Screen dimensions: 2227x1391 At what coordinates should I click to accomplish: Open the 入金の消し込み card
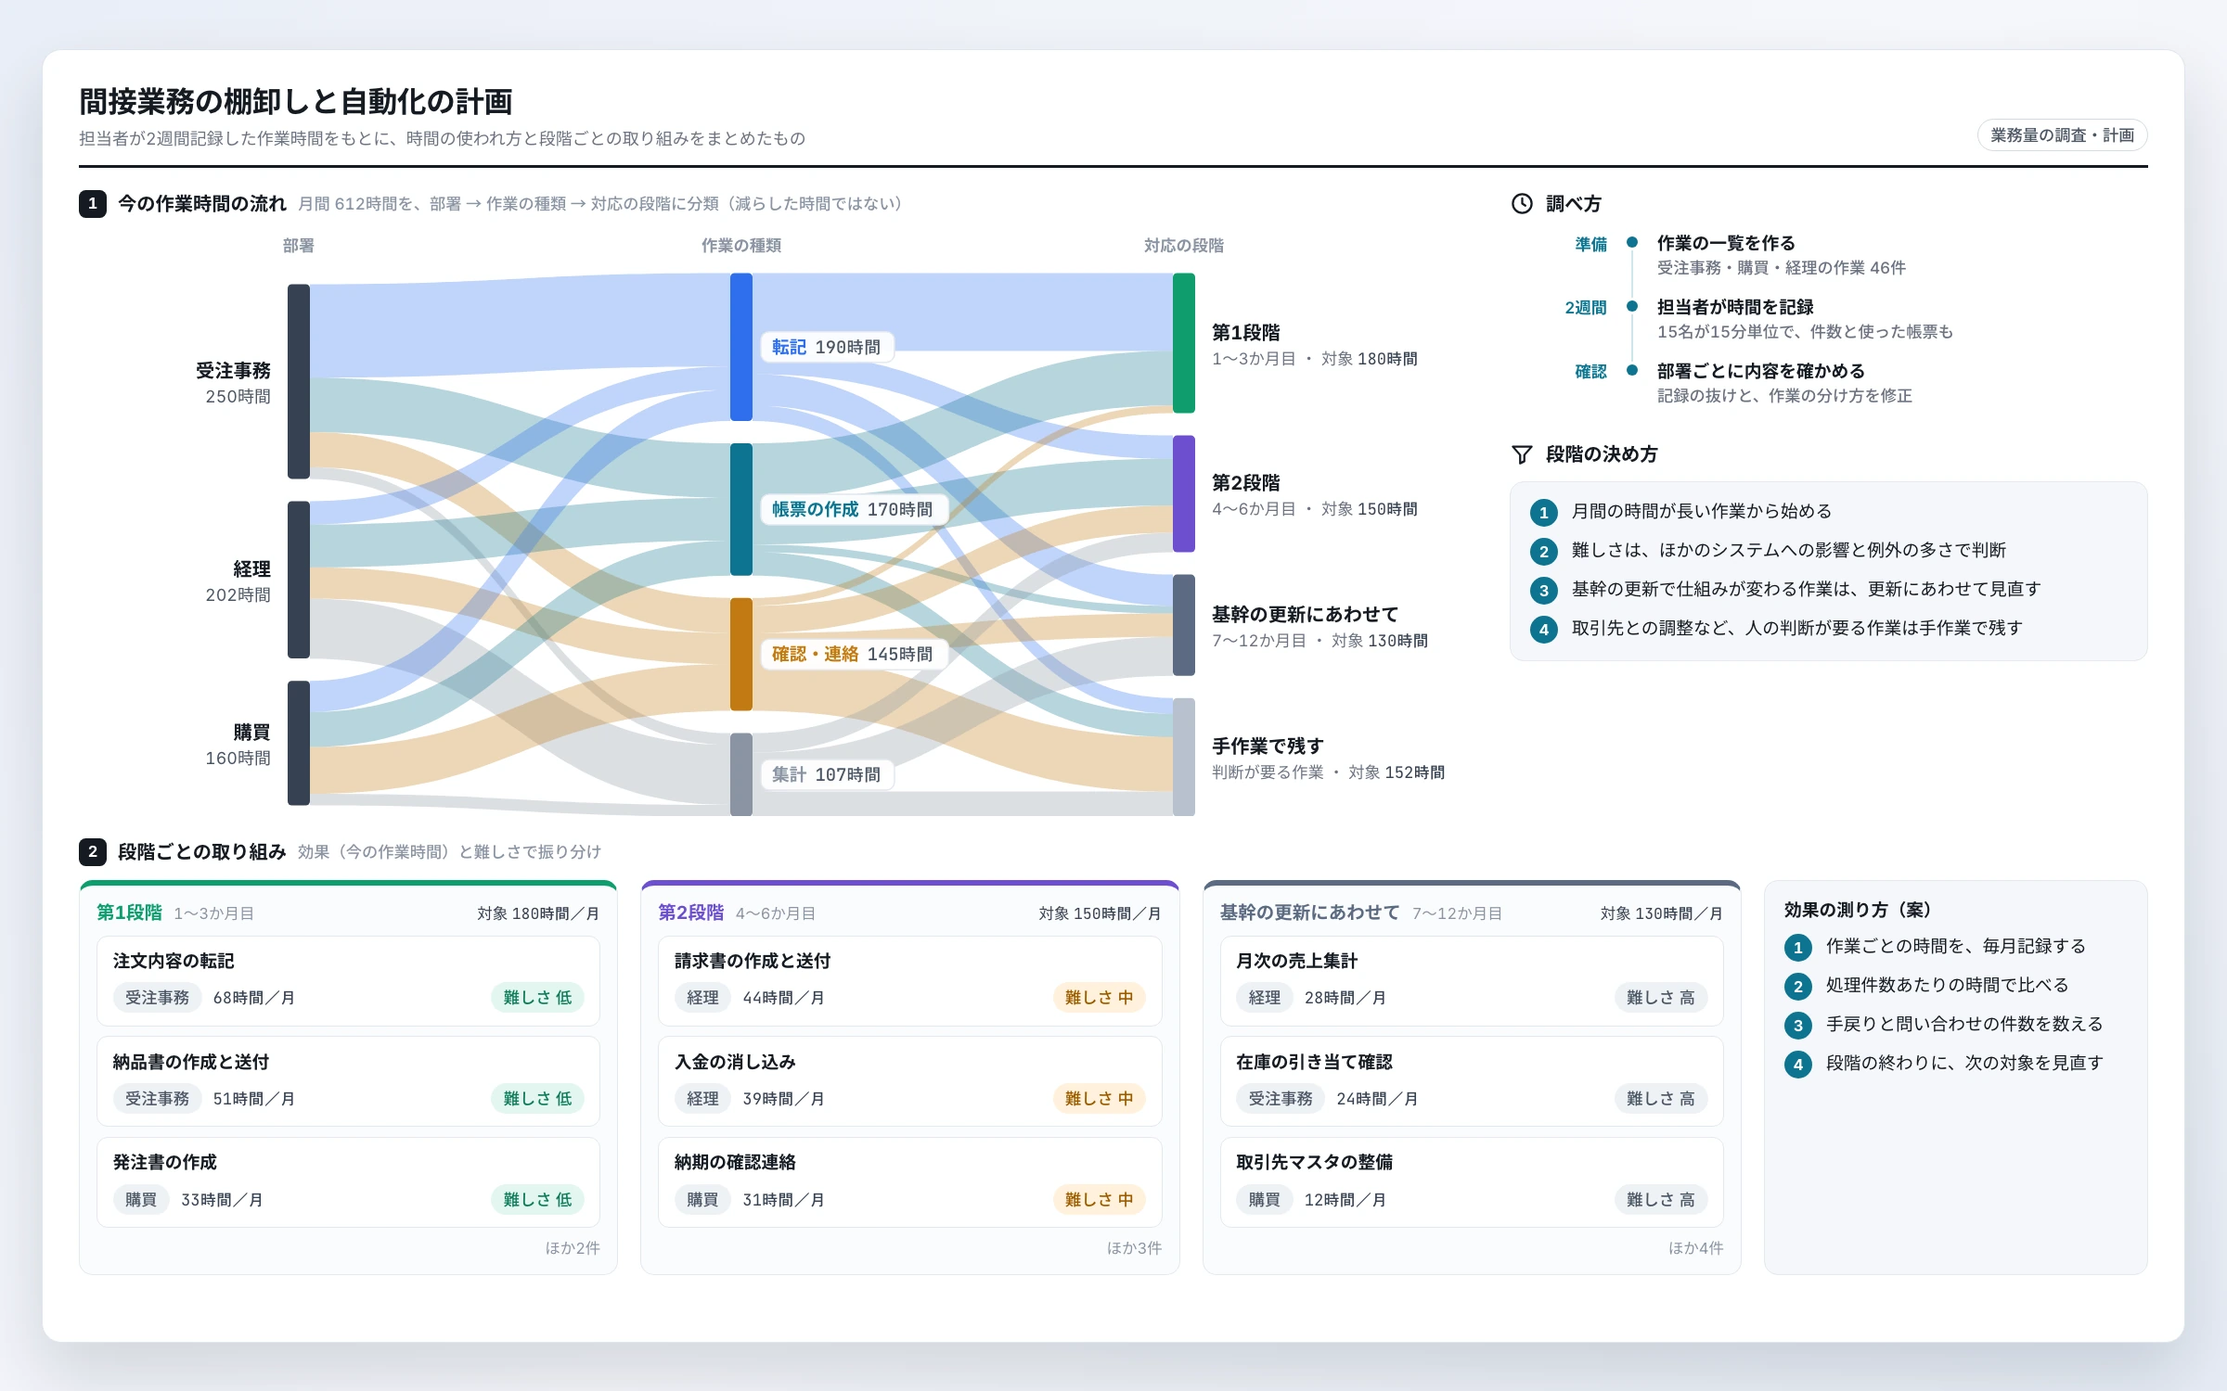tap(909, 1082)
